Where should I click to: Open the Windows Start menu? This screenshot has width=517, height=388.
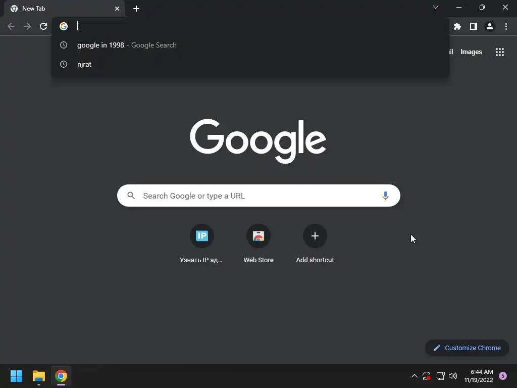(16, 376)
